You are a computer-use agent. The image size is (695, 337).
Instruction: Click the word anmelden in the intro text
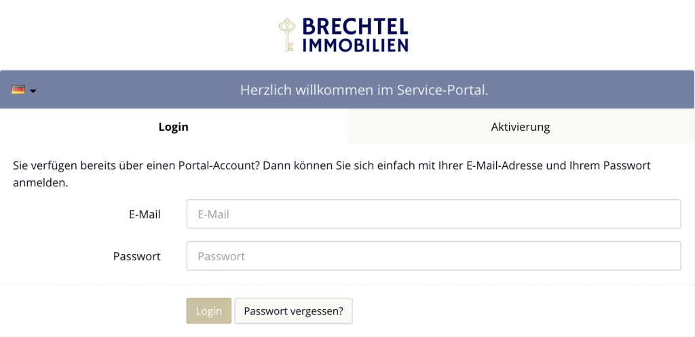[x=40, y=183]
